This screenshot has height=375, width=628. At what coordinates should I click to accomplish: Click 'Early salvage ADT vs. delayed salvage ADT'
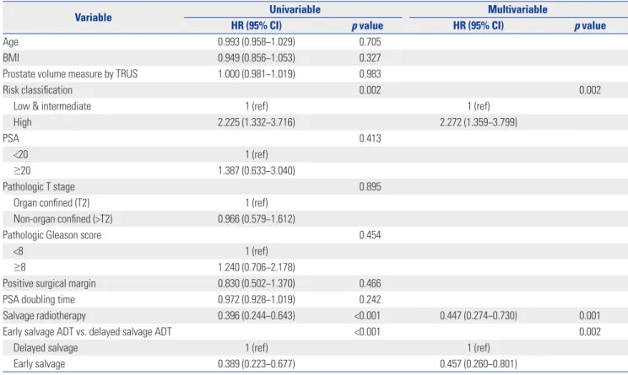(x=87, y=332)
